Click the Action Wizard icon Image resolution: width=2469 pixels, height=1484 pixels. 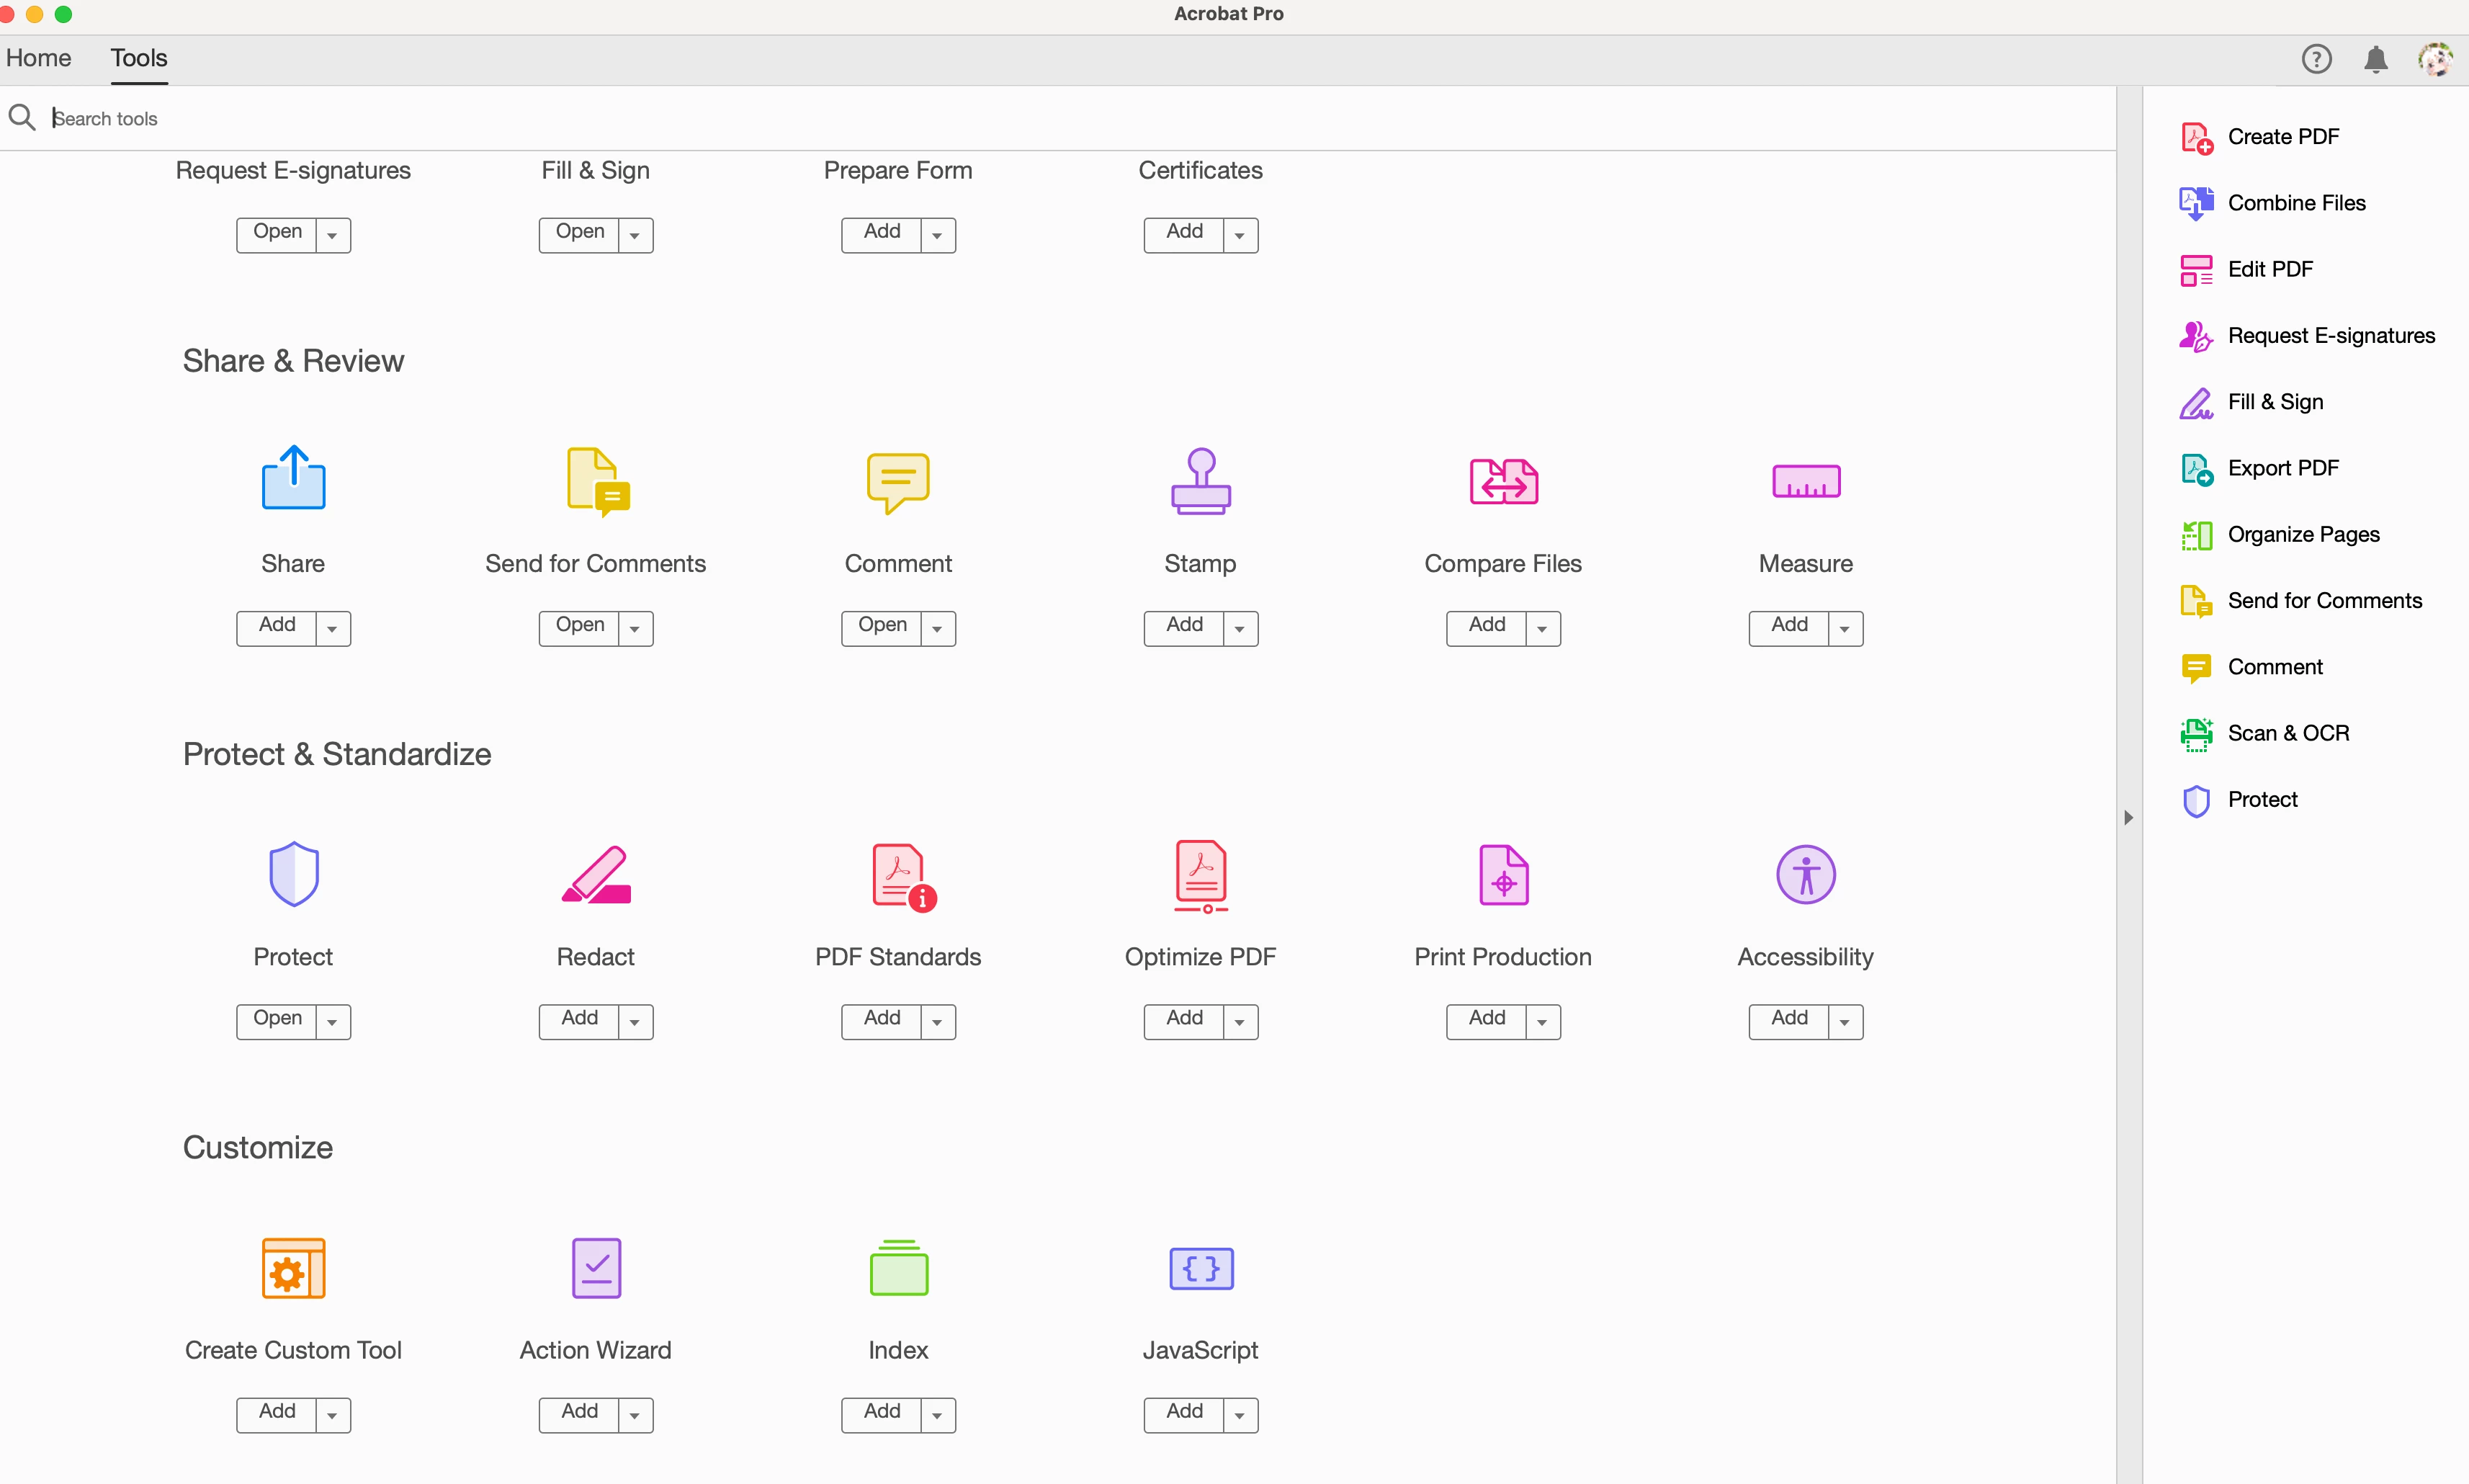point(596,1268)
